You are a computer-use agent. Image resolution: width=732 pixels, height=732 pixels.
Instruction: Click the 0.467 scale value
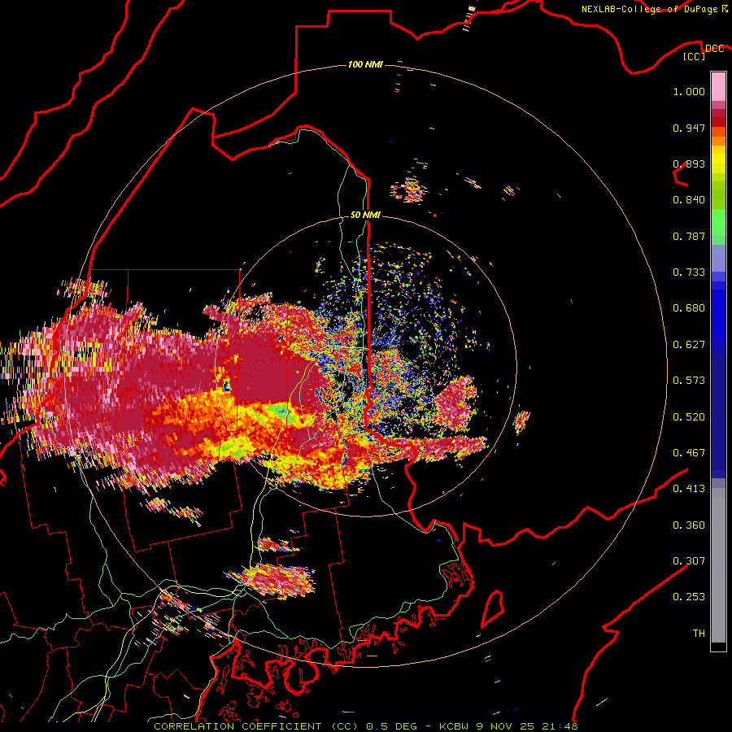(x=689, y=453)
